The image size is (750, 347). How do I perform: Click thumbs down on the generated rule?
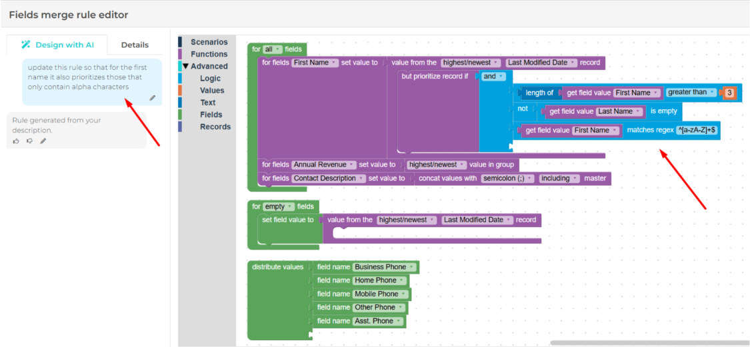pyautogui.click(x=29, y=141)
